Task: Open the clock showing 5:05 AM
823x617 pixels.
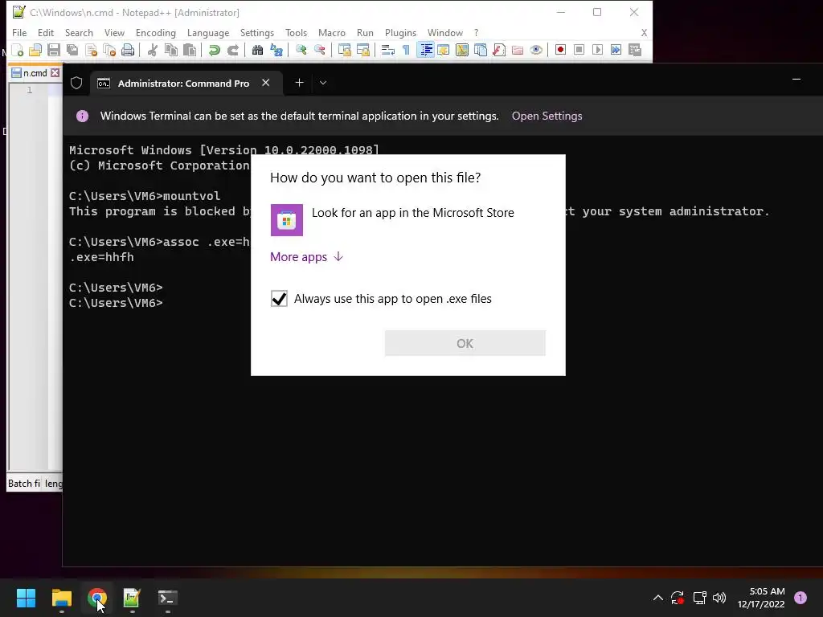Action: click(x=761, y=598)
